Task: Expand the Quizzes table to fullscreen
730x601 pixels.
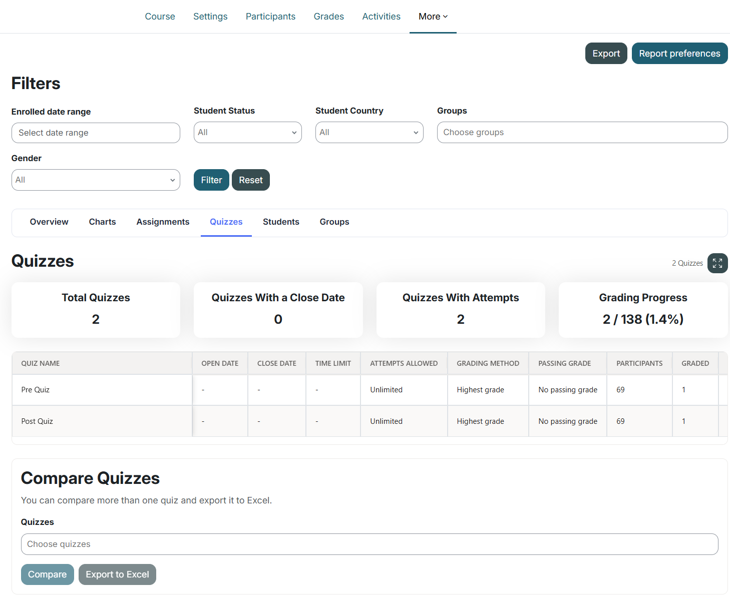Action: tap(717, 263)
